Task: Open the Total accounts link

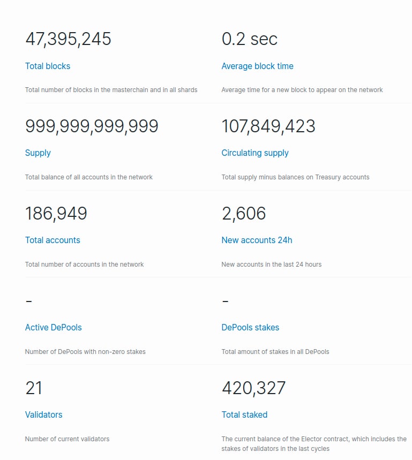Action: tap(53, 240)
